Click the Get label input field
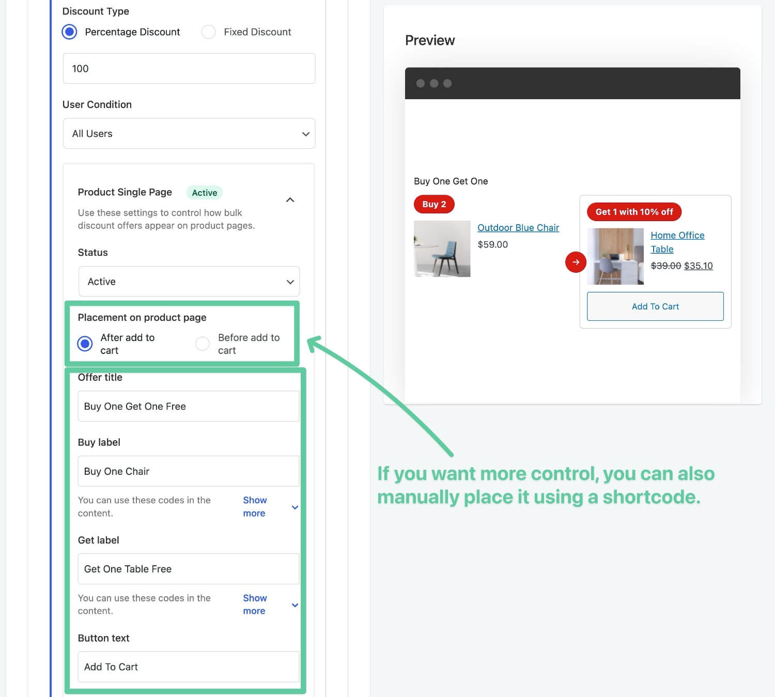This screenshot has width=775, height=697. click(189, 569)
